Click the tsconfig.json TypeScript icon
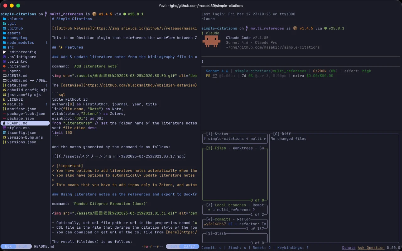The height and width of the screenshot is (251, 402). 4,133
